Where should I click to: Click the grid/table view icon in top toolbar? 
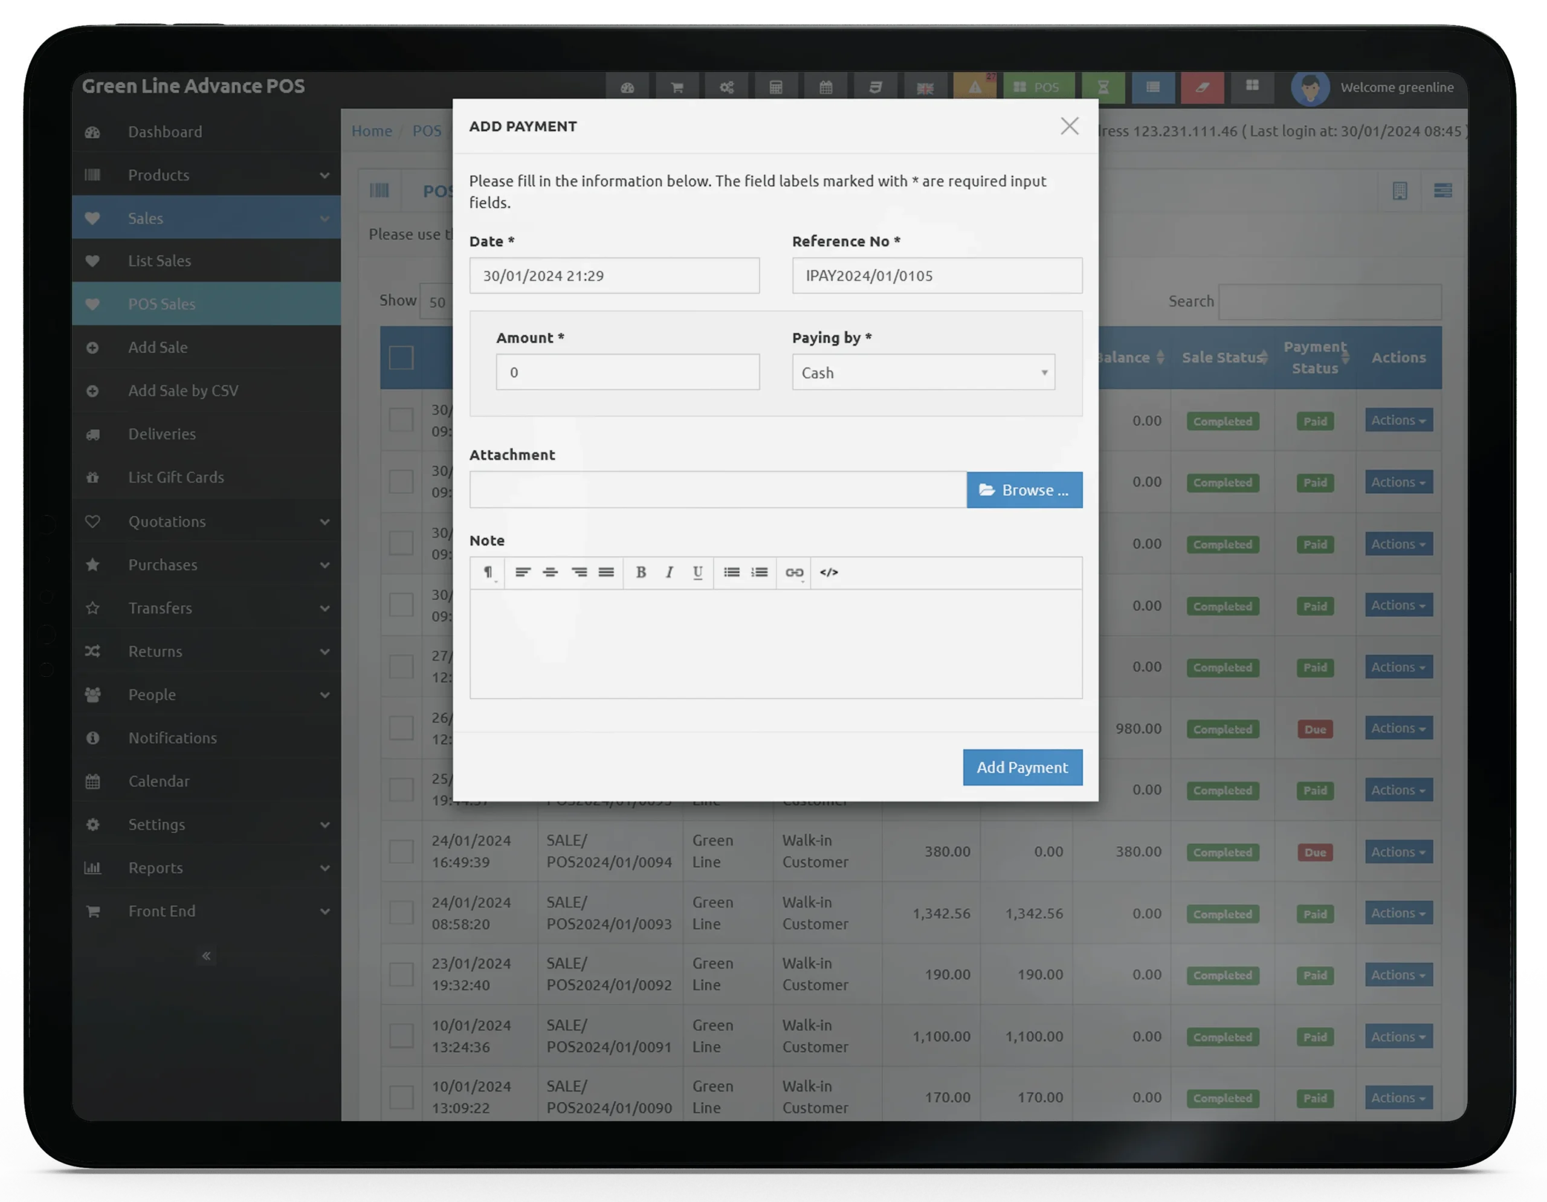coord(1253,86)
